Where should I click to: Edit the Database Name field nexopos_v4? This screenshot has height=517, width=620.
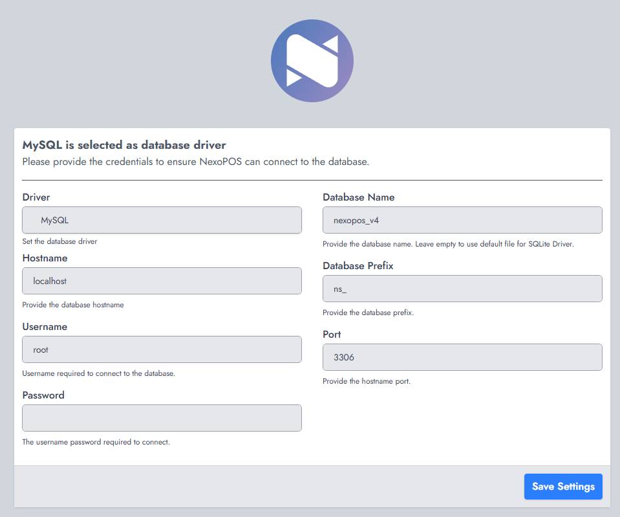[462, 220]
